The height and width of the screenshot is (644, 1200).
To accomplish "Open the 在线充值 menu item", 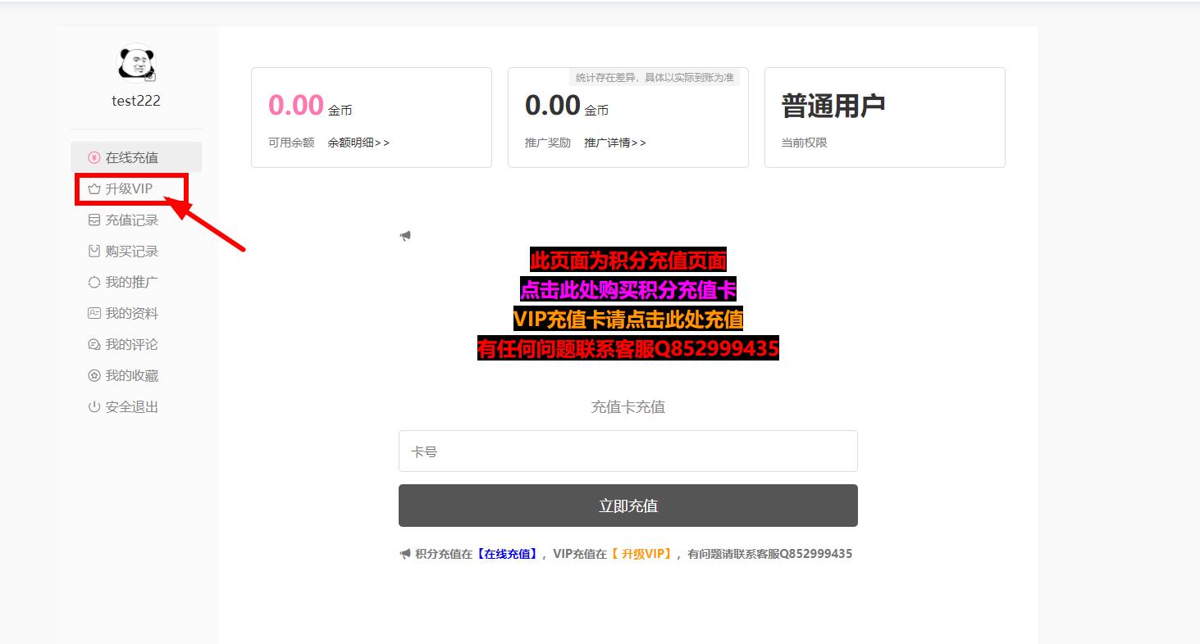I will [136, 157].
